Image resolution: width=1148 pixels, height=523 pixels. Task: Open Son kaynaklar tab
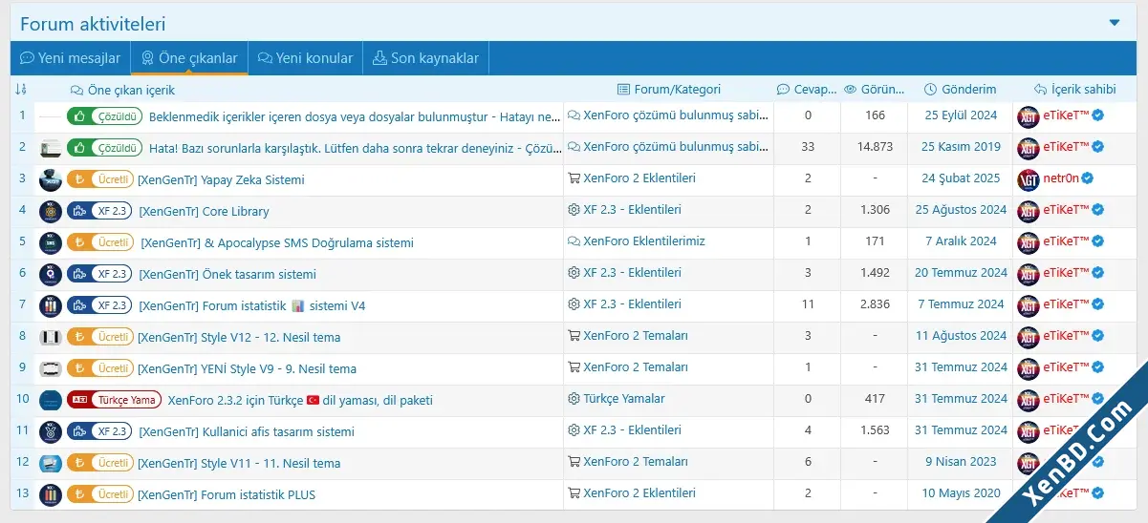pos(425,58)
